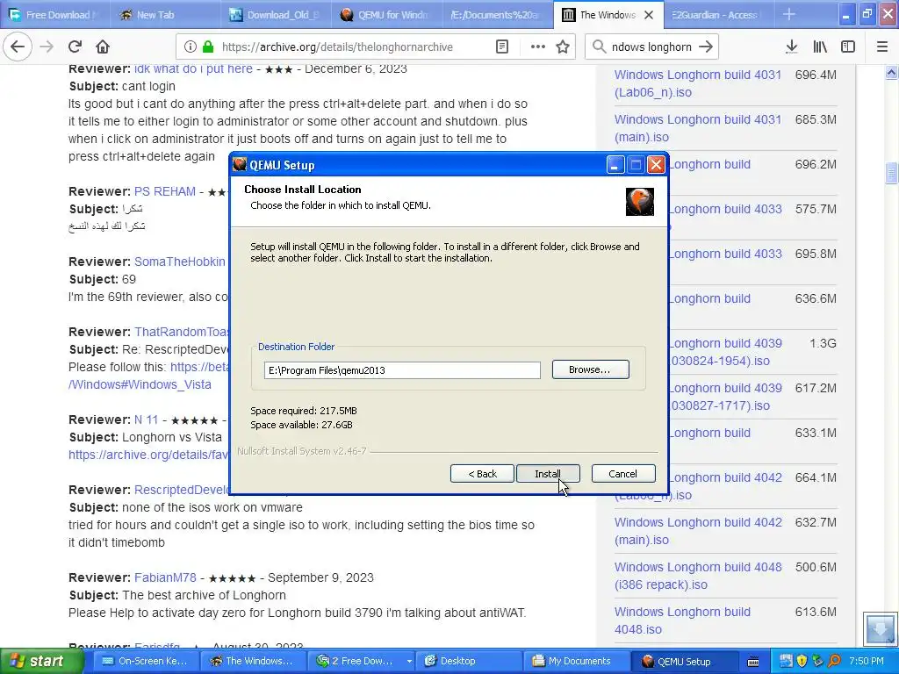Click the QEMU logo in the installer header
This screenshot has width=899, height=674.
(x=640, y=202)
